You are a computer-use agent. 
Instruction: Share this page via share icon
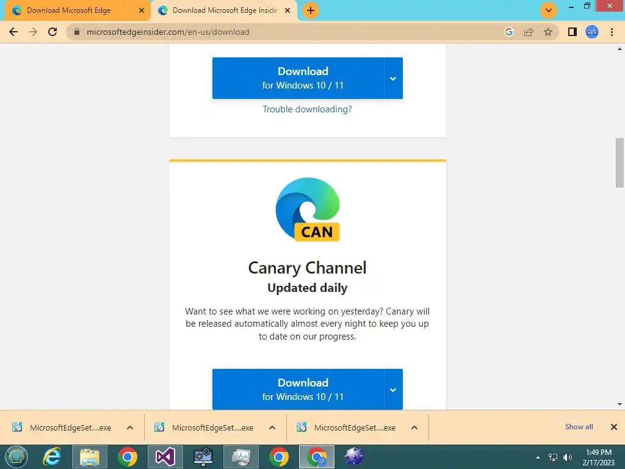coord(529,32)
